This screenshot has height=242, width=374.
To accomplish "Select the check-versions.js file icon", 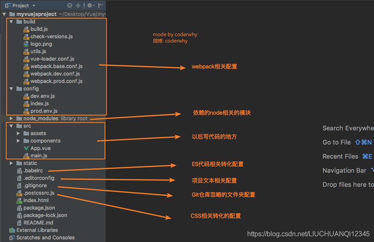I will (26, 36).
